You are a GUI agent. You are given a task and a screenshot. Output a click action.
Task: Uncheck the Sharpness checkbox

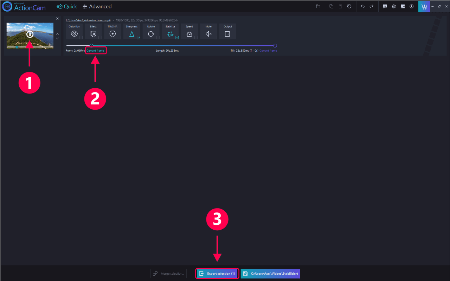[139, 37]
